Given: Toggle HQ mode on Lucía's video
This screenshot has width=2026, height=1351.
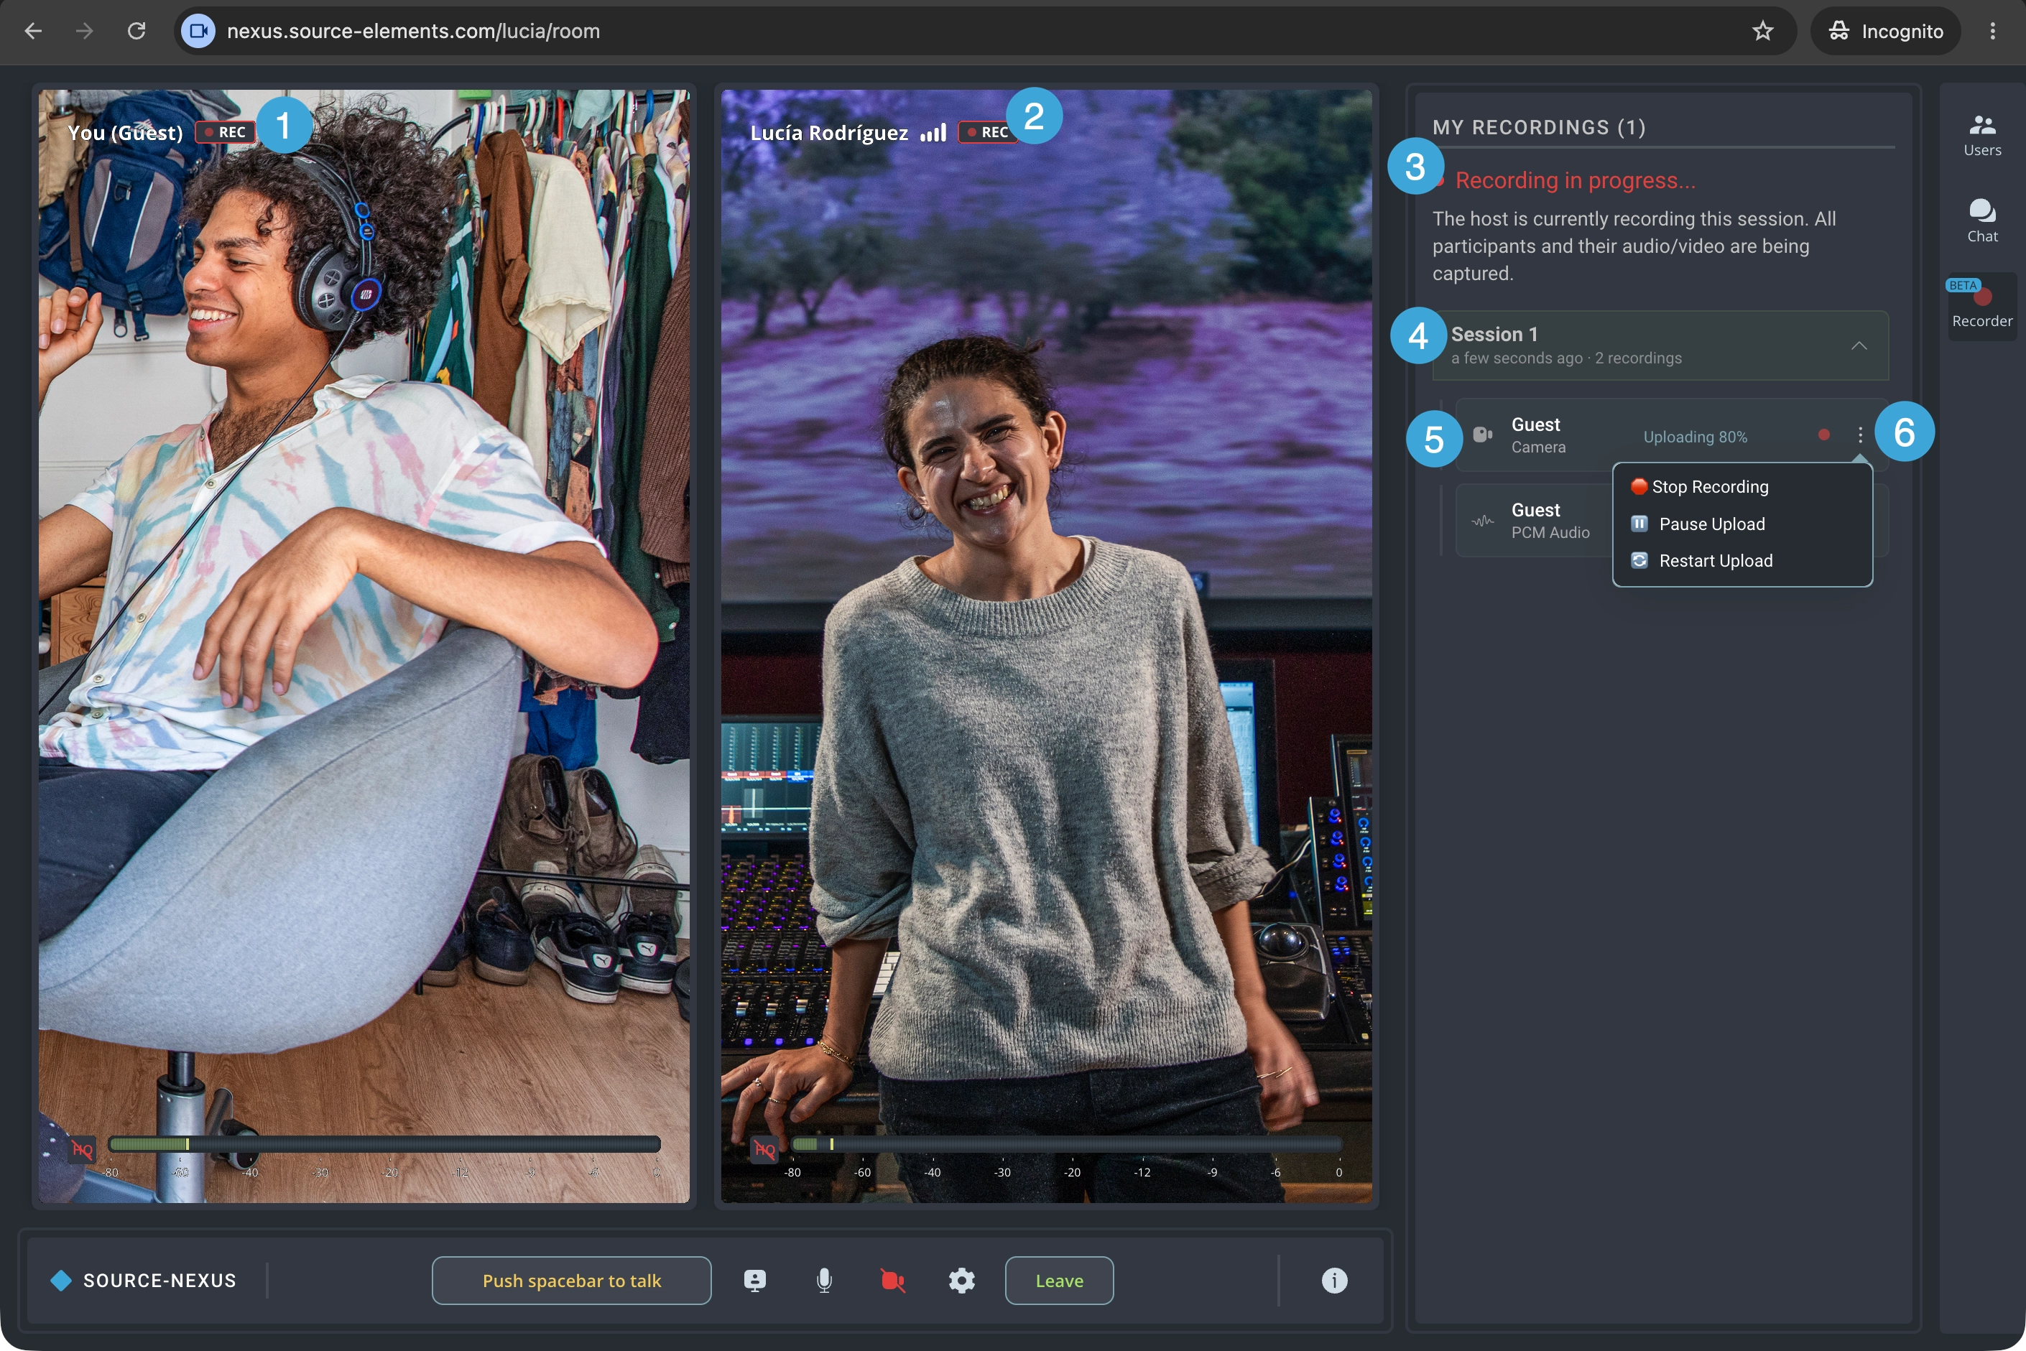Looking at the screenshot, I should (x=764, y=1148).
